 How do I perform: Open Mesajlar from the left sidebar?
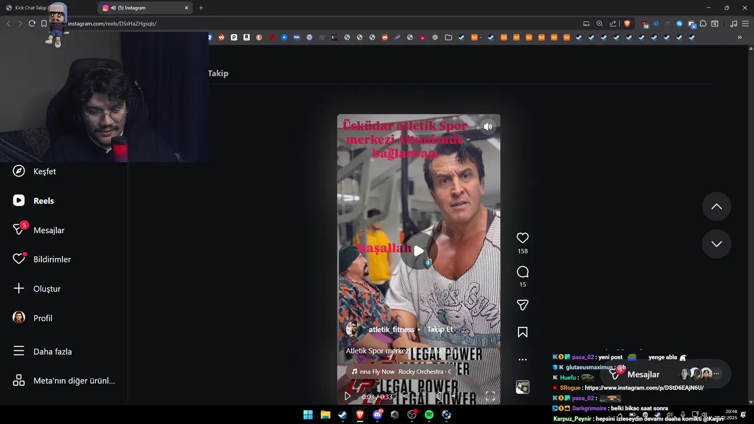coord(38,230)
